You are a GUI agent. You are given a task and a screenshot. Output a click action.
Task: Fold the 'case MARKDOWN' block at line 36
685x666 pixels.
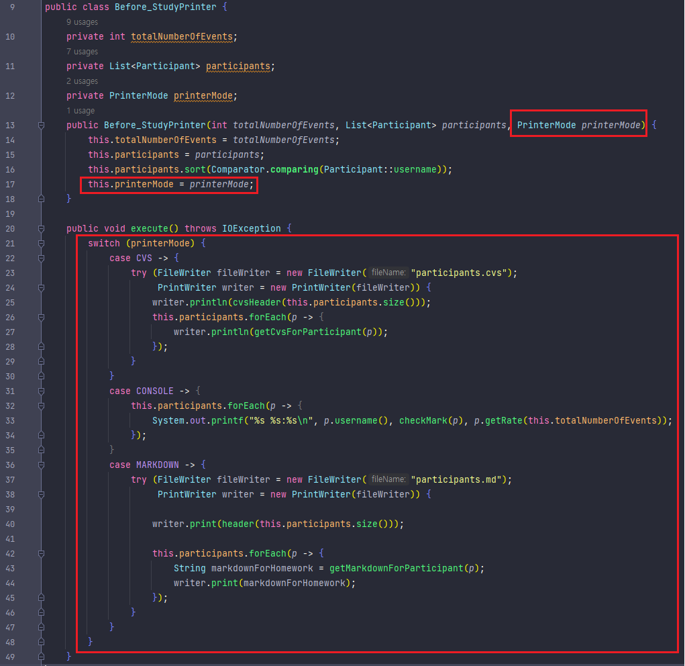coord(41,465)
